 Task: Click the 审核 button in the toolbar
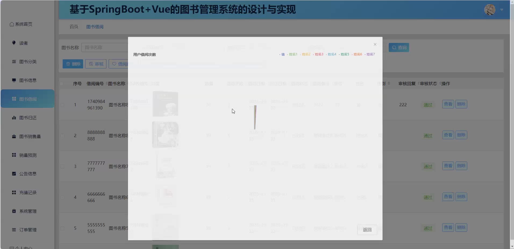point(96,64)
